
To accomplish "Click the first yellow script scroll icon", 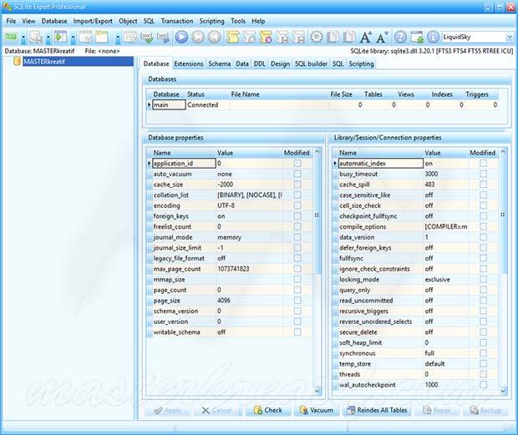I will tap(233, 37).
